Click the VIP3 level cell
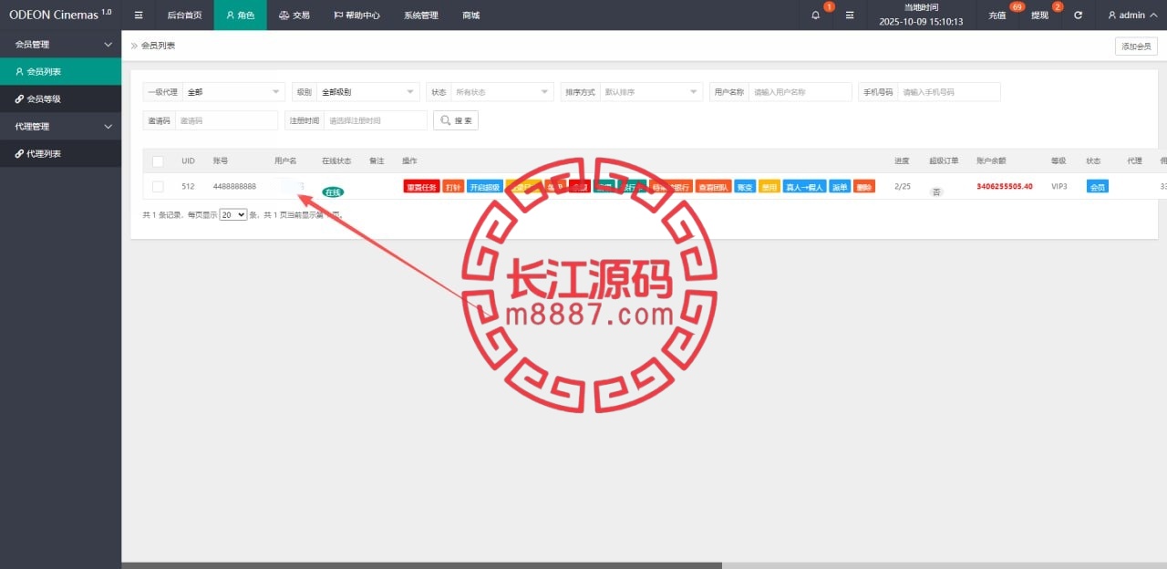Image resolution: width=1167 pixels, height=569 pixels. [x=1059, y=186]
